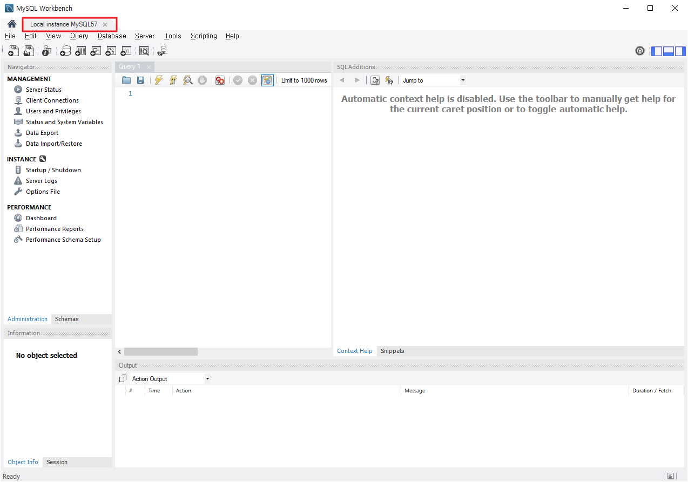Toggle automatic context help
Image resolution: width=688 pixels, height=482 pixels.
click(389, 80)
